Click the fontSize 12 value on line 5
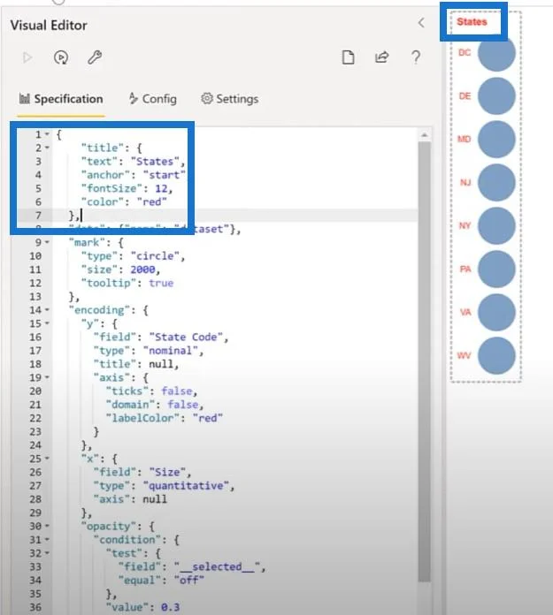 coord(161,189)
